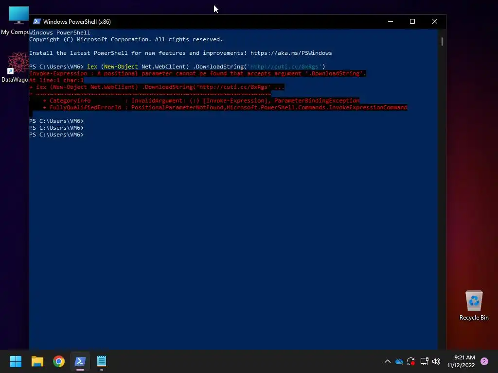Click the sync update tray icon
The width and height of the screenshot is (498, 373).
click(x=411, y=361)
